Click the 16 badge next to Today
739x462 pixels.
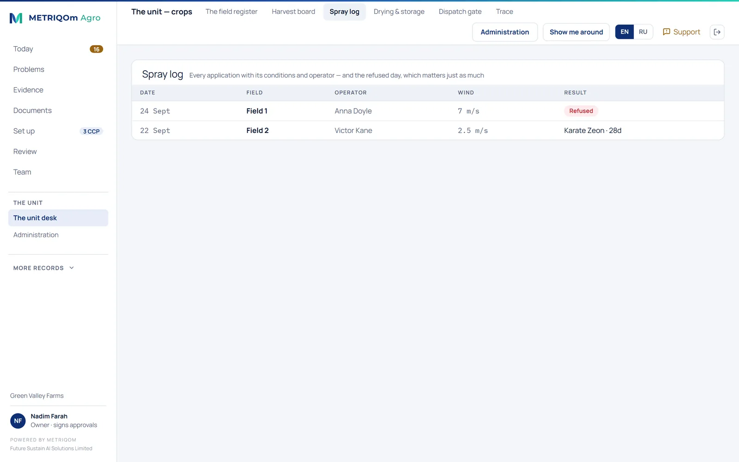click(x=96, y=49)
